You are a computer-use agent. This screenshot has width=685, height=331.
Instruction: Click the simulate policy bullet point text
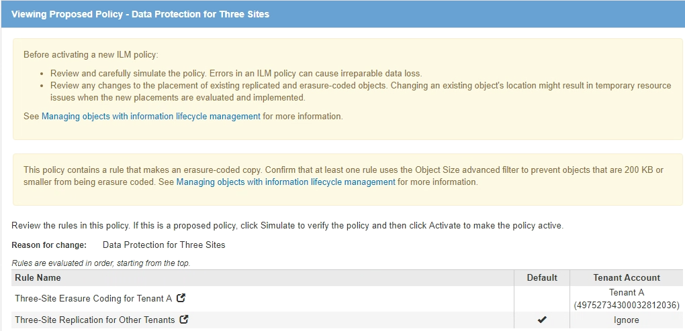tap(236, 73)
